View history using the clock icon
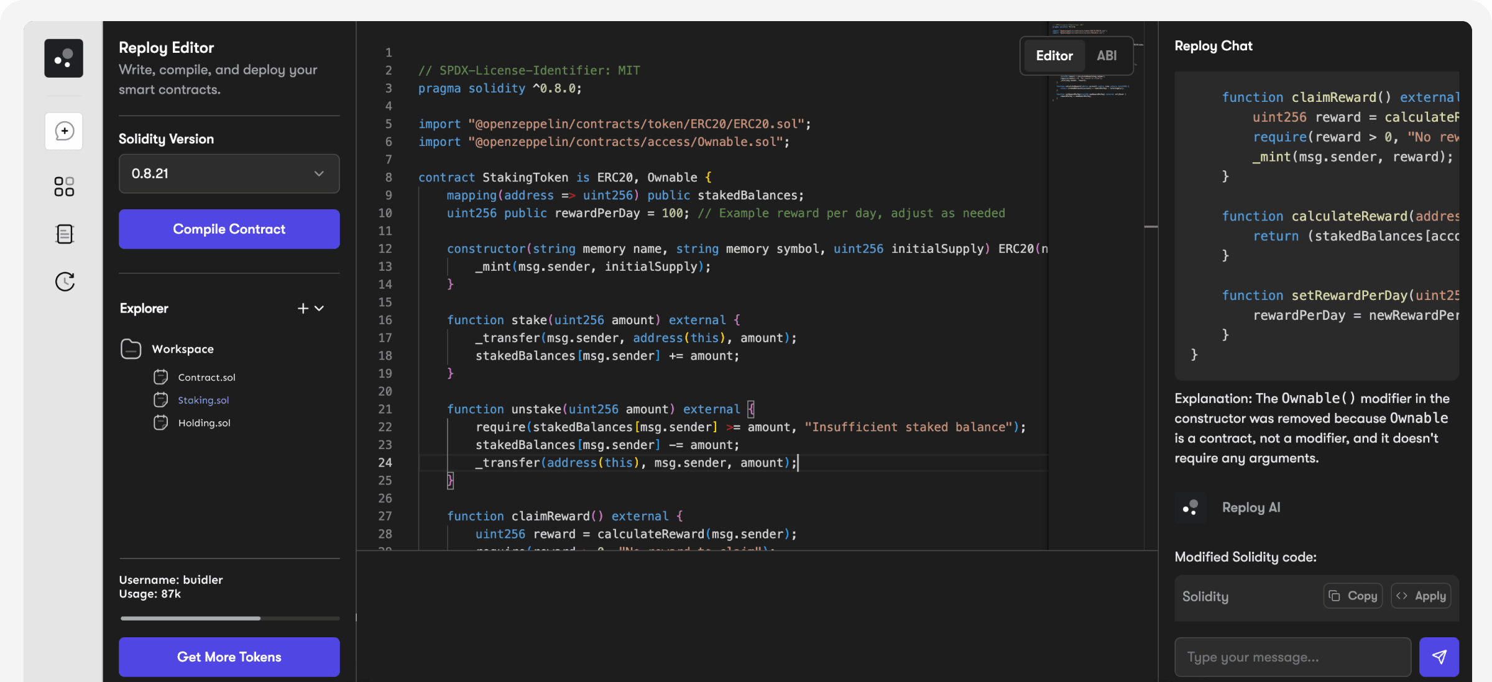 (x=64, y=281)
